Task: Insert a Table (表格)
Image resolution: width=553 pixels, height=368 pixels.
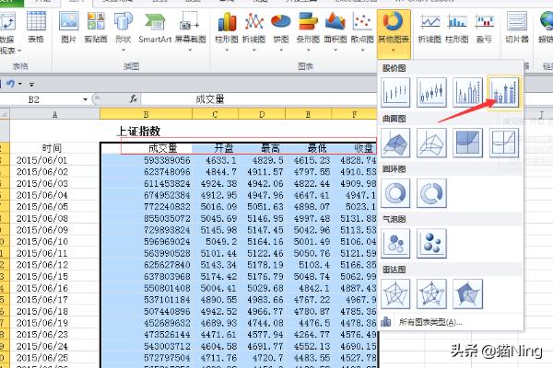Action: [36, 28]
